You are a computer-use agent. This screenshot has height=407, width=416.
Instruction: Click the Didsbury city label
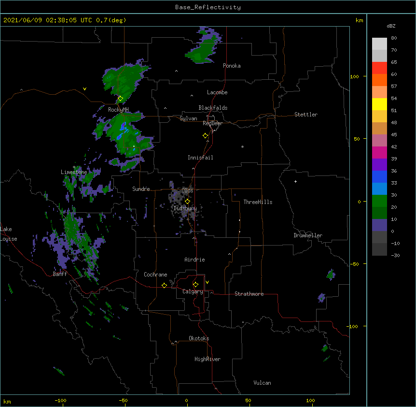pos(185,208)
